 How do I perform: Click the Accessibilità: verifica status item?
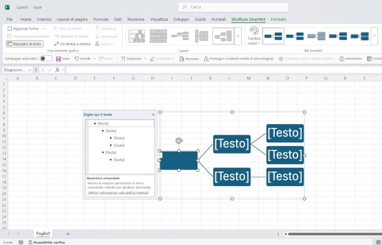46,242
